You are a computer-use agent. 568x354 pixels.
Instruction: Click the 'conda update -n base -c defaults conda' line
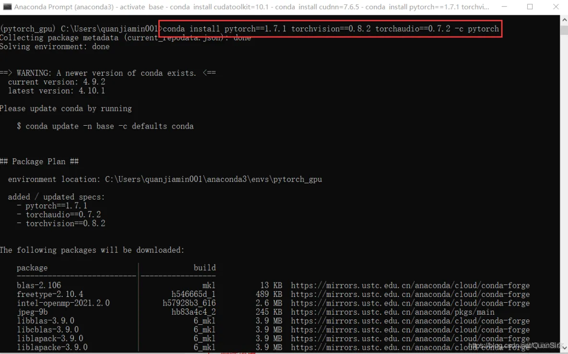tap(105, 126)
